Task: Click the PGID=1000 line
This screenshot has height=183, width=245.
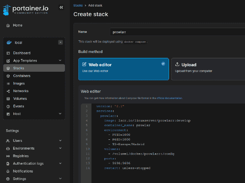Action: (x=119, y=139)
